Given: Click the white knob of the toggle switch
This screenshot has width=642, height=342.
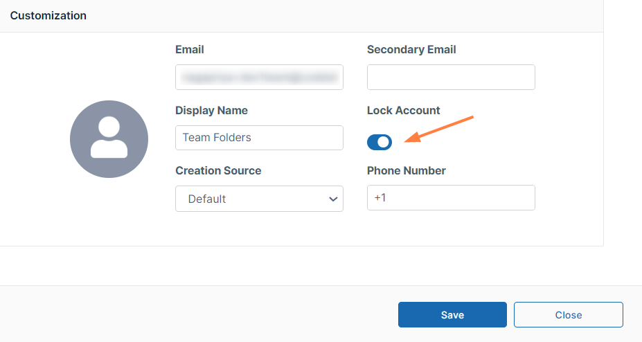Looking at the screenshot, I should coord(384,142).
